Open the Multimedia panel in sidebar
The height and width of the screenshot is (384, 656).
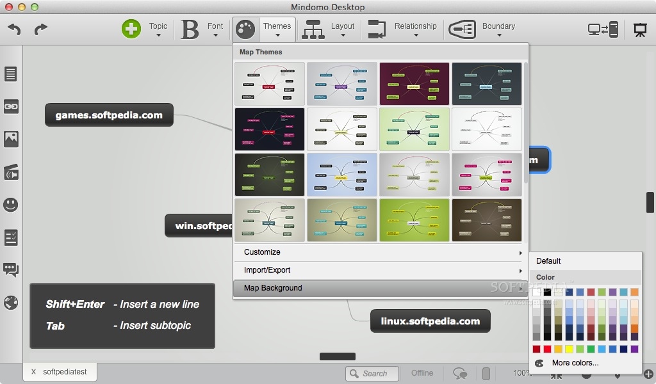(x=11, y=172)
